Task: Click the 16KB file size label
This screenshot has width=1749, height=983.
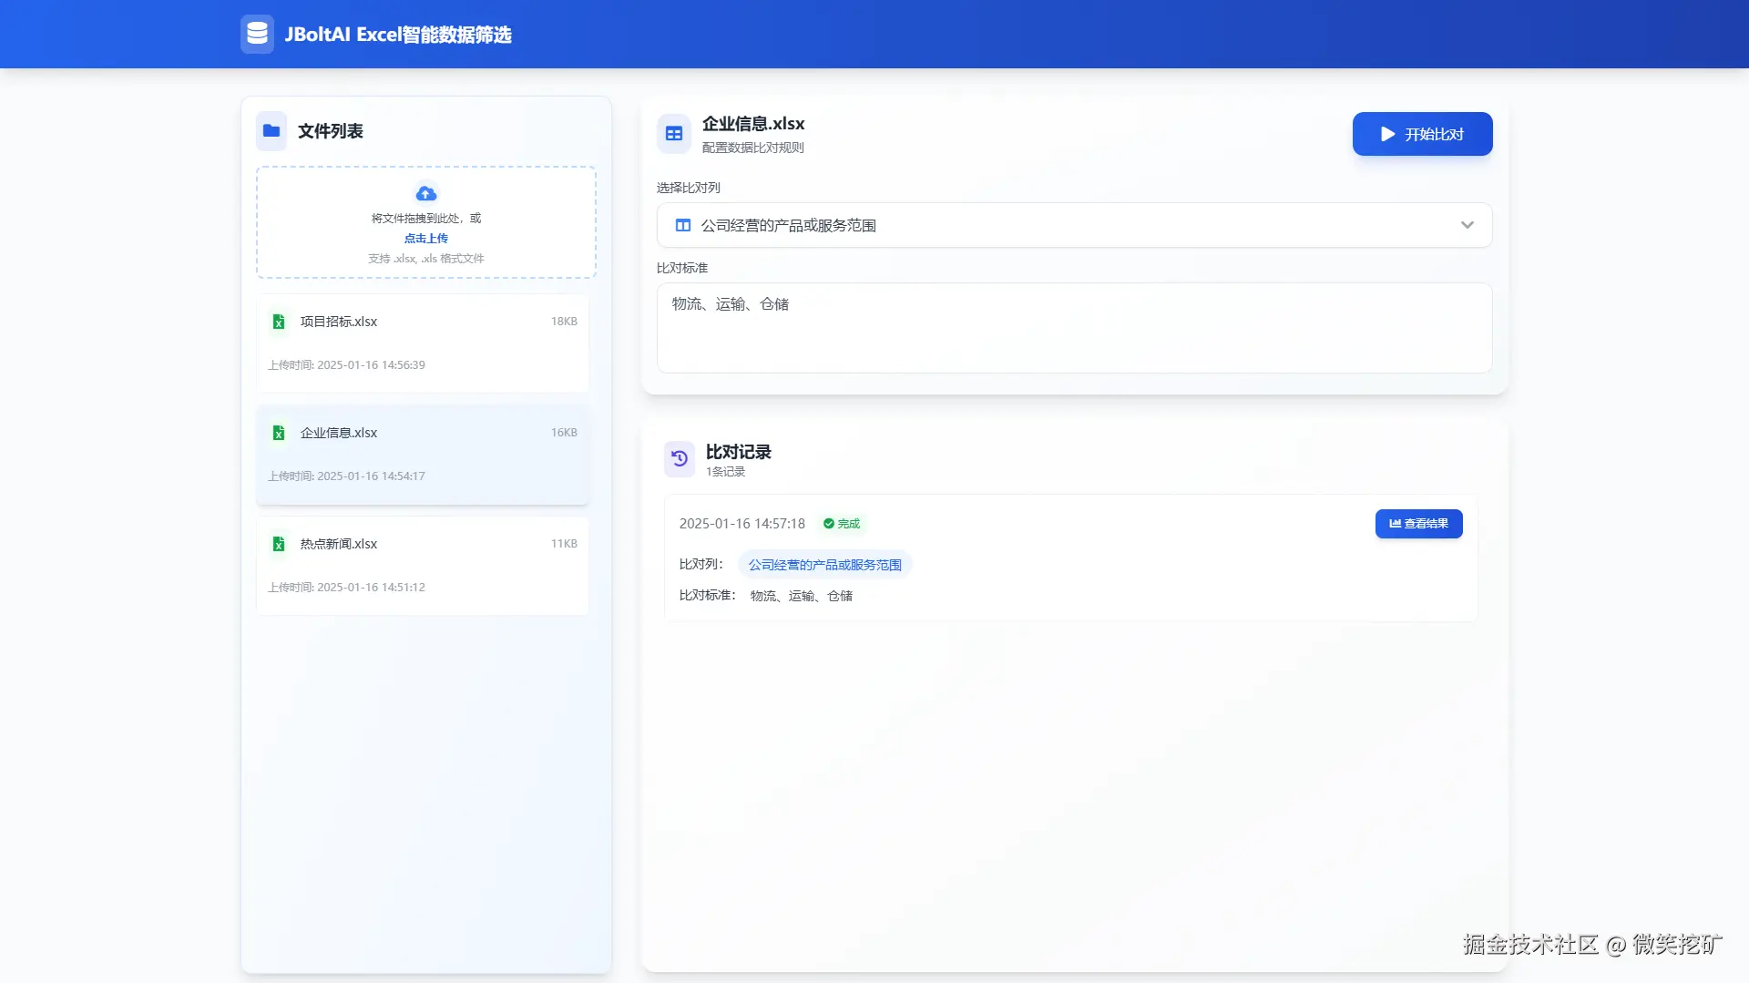Action: (x=564, y=433)
